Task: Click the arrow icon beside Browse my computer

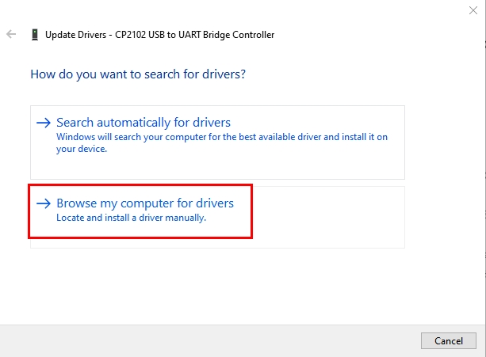Action: click(44, 203)
